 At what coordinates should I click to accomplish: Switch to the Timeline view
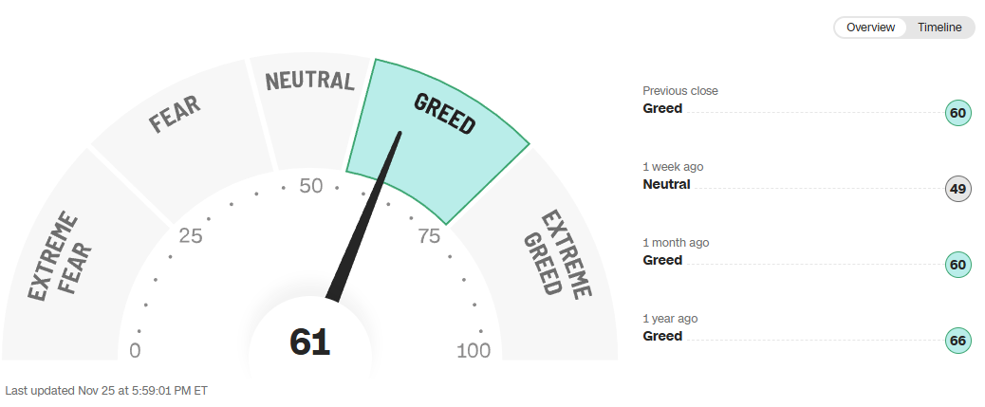click(x=939, y=28)
